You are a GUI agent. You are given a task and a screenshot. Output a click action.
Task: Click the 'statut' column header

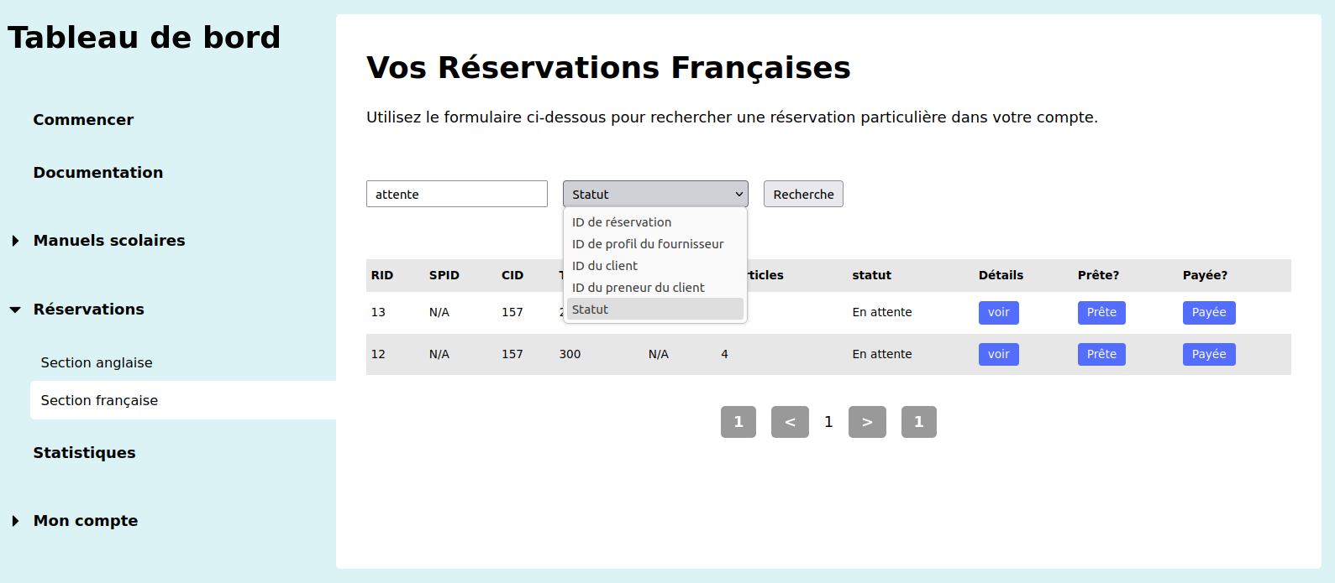pos(872,275)
